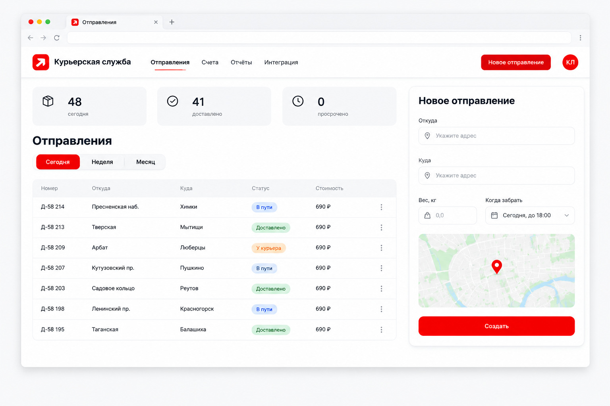This screenshot has width=610, height=406.
Task: Click the browser forward arrow
Action: (44, 38)
